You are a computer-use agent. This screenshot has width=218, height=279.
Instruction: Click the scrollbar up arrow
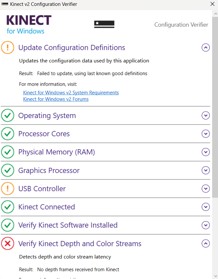pyautogui.click(x=215, y=14)
